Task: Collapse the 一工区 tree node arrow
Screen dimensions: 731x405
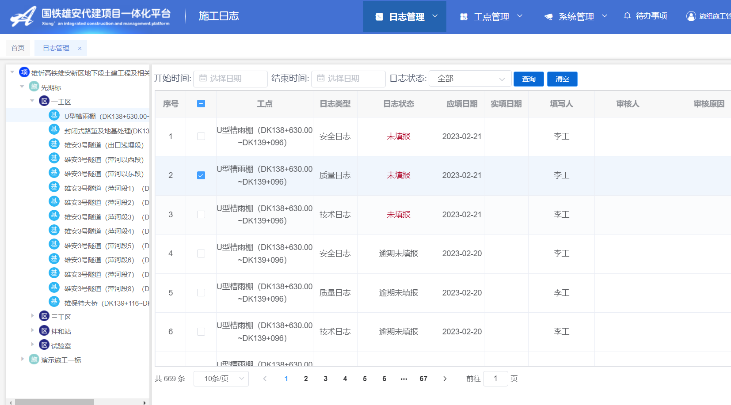Action: [32, 101]
